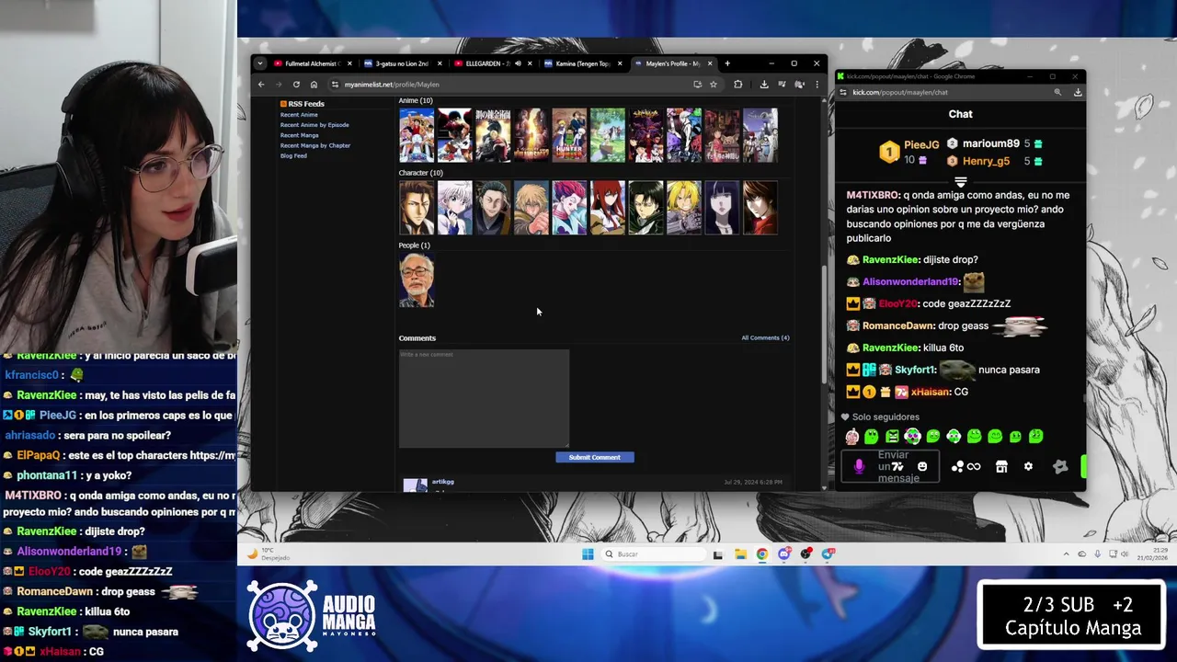Open File Explorer from taskbar
This screenshot has width=1177, height=662.
coord(740,554)
